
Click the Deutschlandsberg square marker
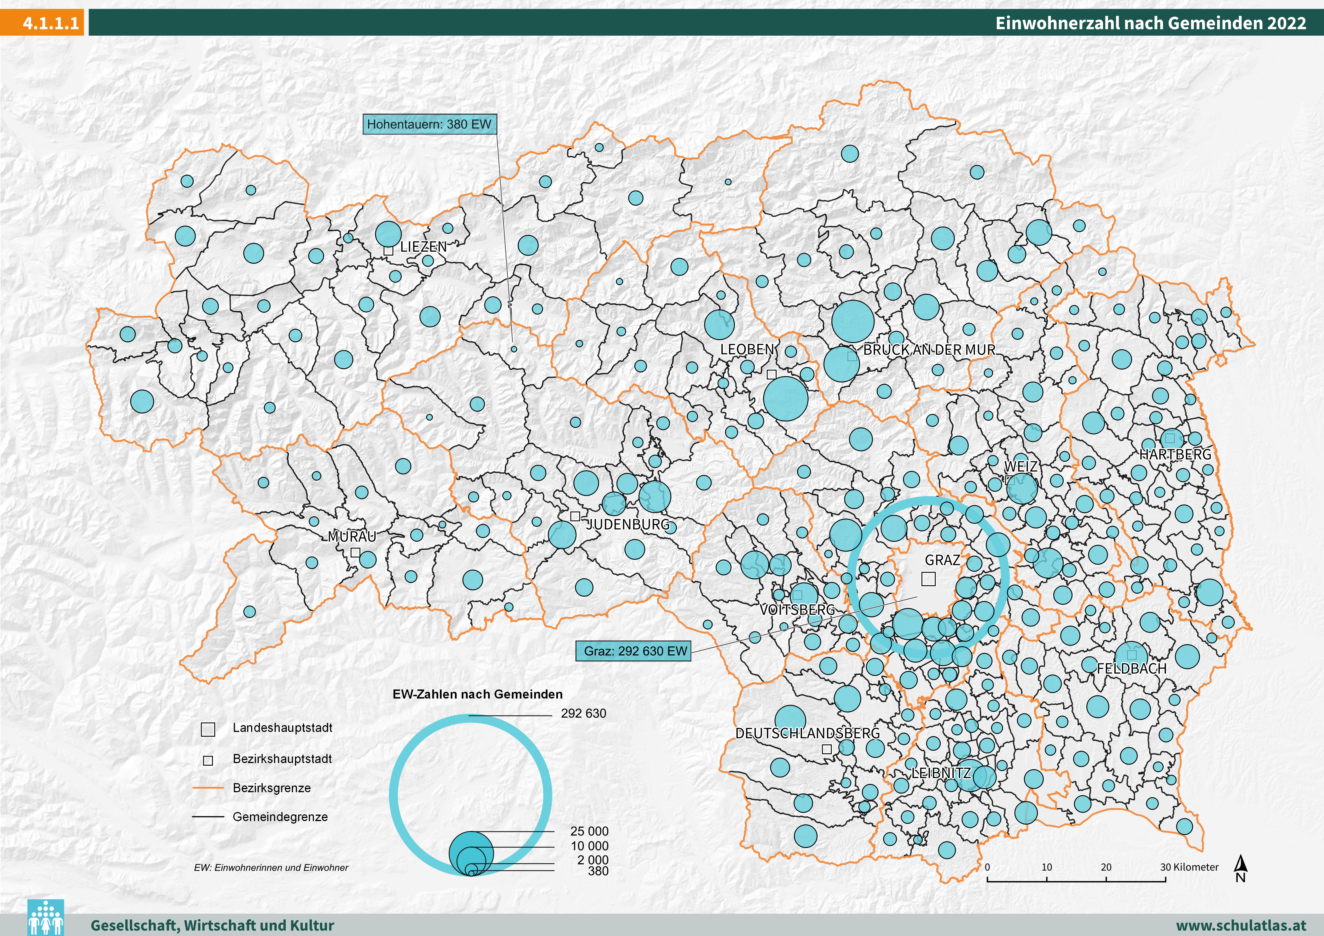826,749
